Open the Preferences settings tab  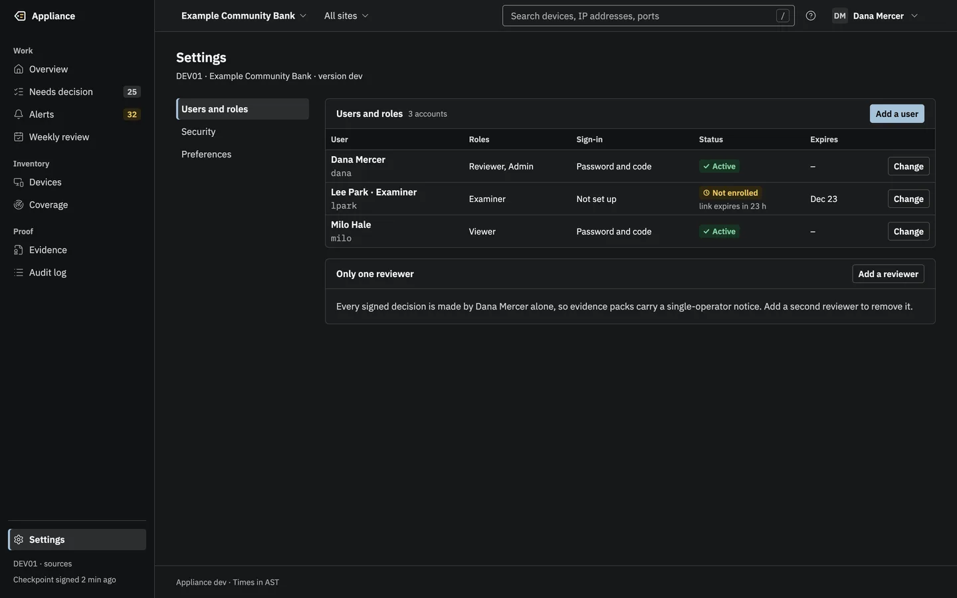243,154
